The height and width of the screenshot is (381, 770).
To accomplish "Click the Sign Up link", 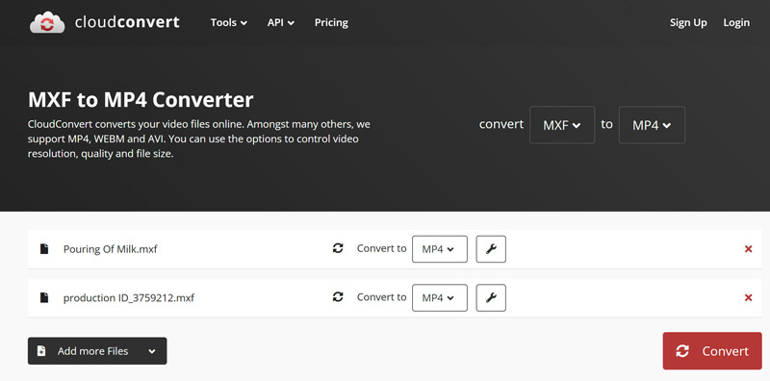I will (688, 22).
